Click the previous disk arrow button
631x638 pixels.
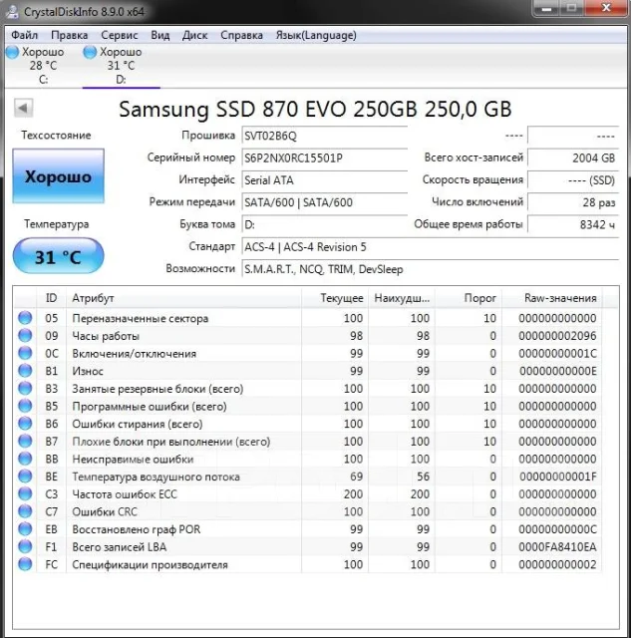[23, 108]
